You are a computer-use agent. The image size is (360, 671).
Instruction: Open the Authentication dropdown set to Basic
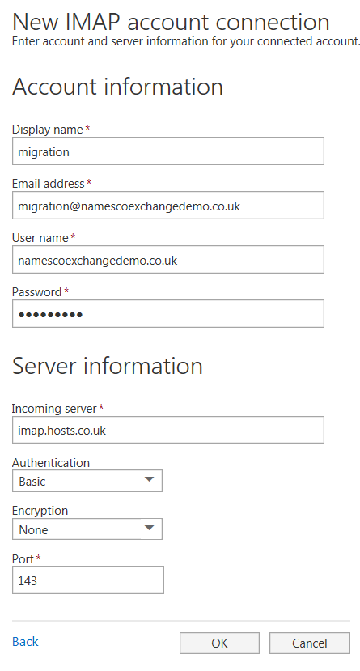click(x=87, y=481)
